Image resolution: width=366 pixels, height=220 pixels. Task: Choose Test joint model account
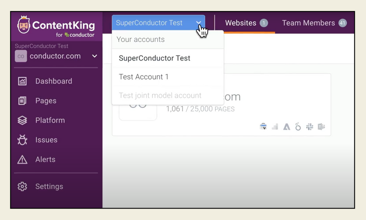pyautogui.click(x=168, y=95)
